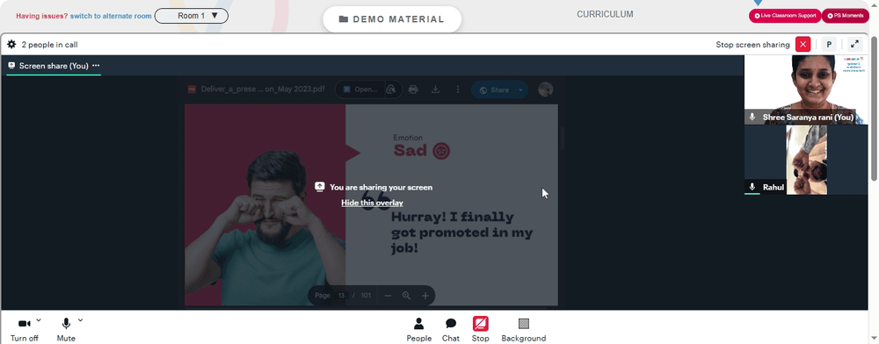Expand microphone options chevron
Viewport: 879px width, 344px height.
click(80, 320)
